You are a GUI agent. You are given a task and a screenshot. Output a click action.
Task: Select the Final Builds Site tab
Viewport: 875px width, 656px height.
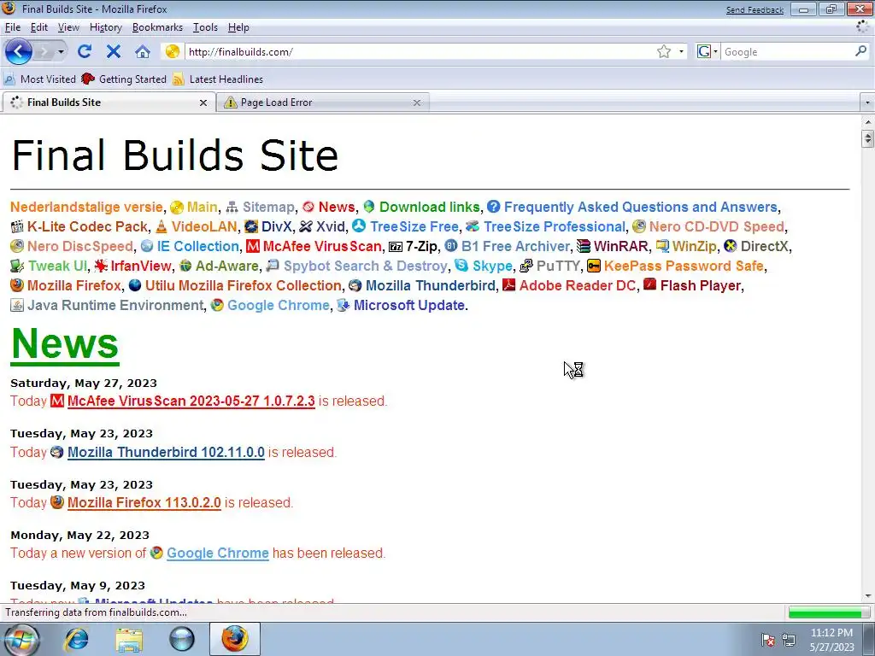(x=109, y=102)
